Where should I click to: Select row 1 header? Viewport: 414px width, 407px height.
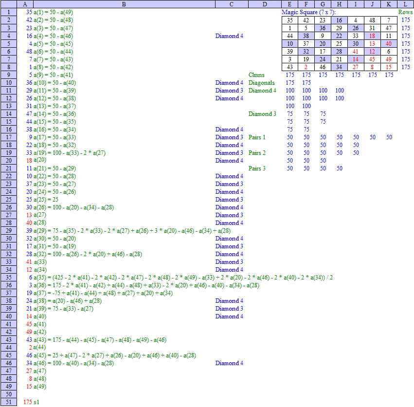(x=9, y=12)
